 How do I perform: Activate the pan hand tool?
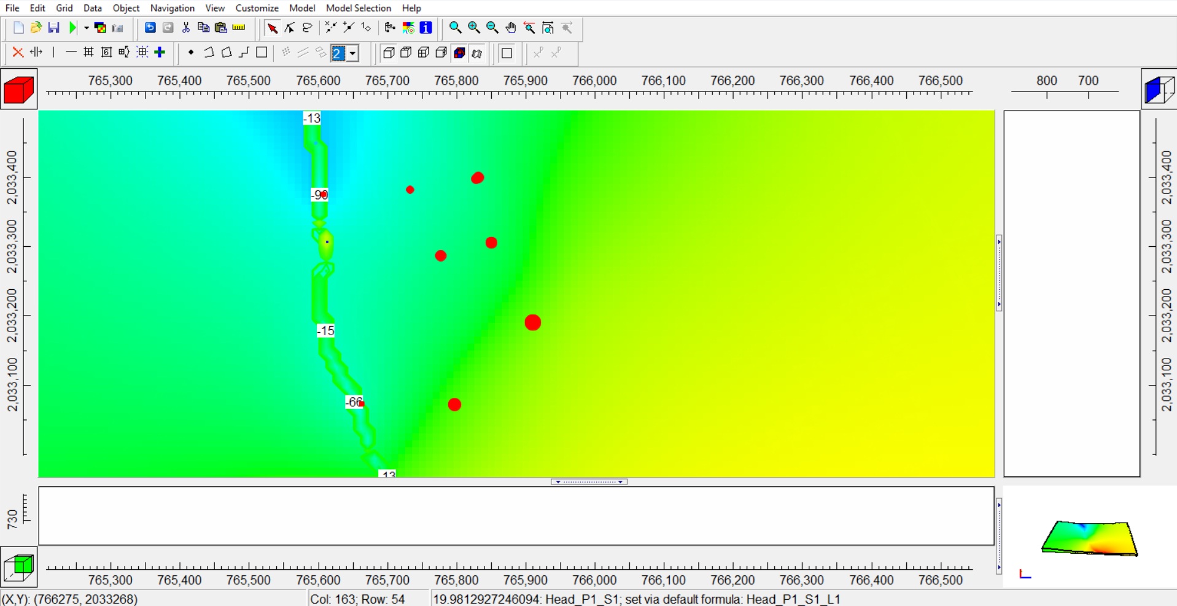point(511,28)
